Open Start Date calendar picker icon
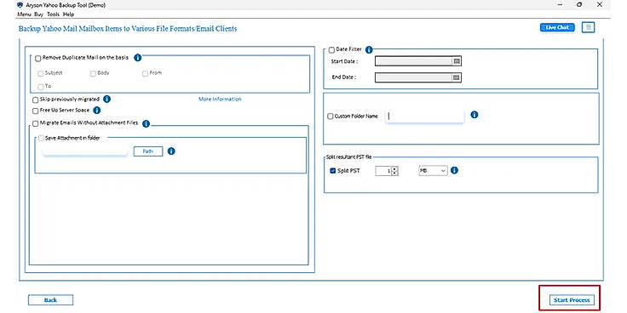The image size is (627, 313). pos(457,61)
